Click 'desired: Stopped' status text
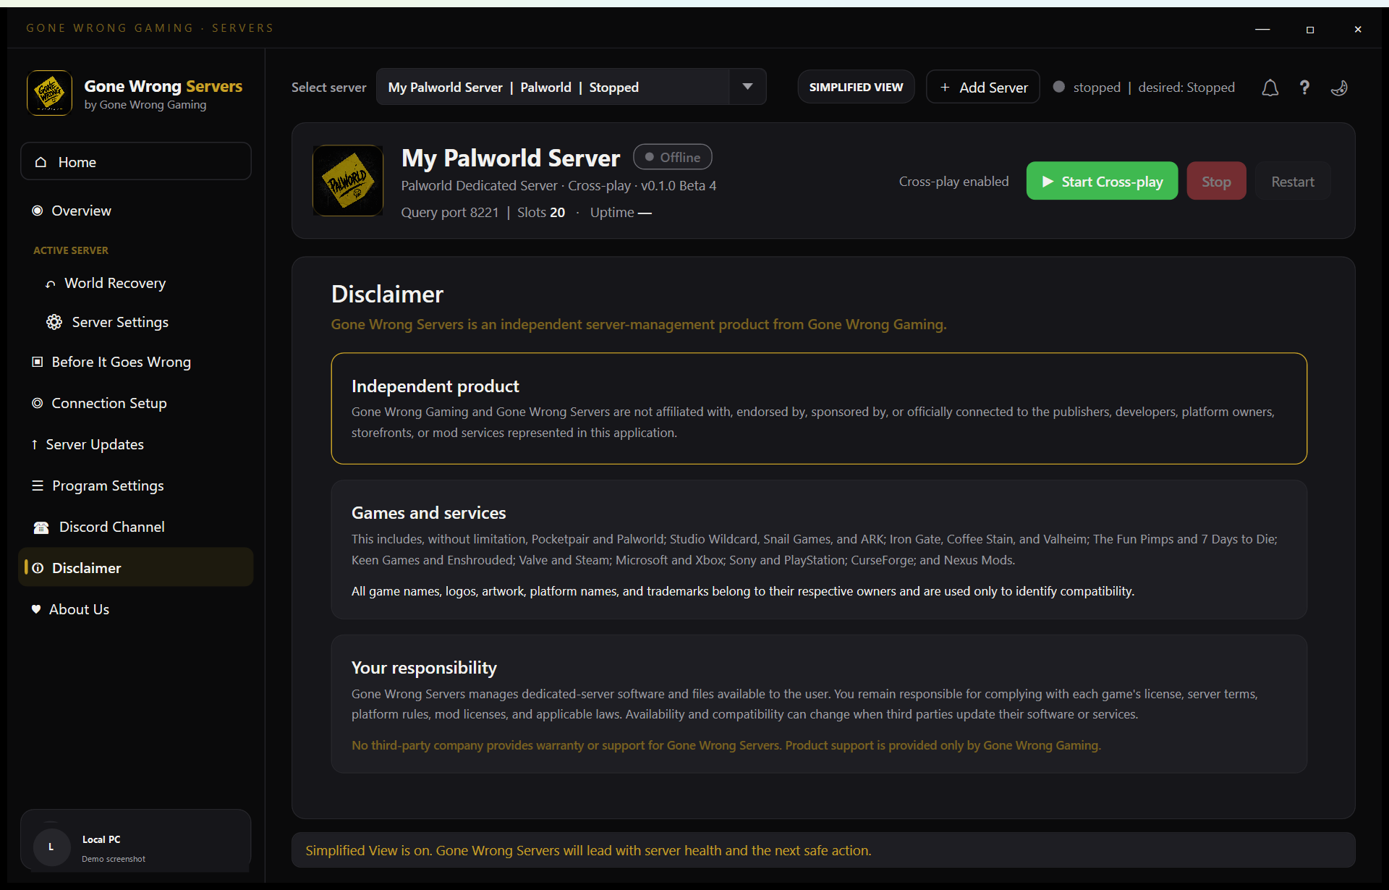Viewport: 1389px width, 890px height. [1186, 87]
